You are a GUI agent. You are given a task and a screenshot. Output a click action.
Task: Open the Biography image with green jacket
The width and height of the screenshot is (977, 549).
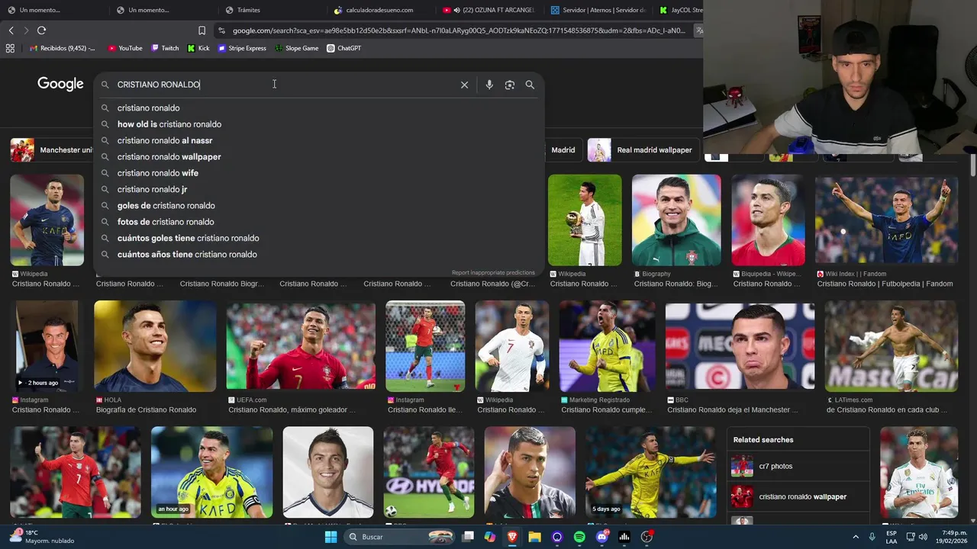[676, 220]
